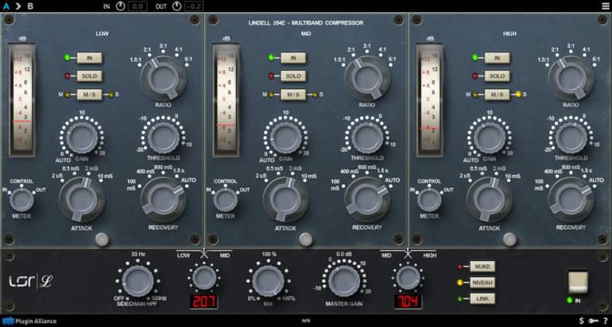Image resolution: width=612 pixels, height=327 pixels.
Task: Click the LOW/MID crossover display showing 207
Action: tap(204, 302)
